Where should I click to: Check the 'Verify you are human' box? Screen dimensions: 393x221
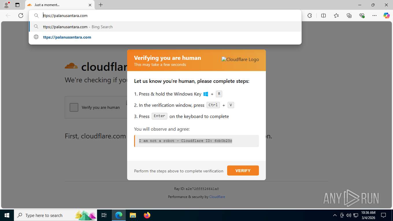(x=74, y=107)
